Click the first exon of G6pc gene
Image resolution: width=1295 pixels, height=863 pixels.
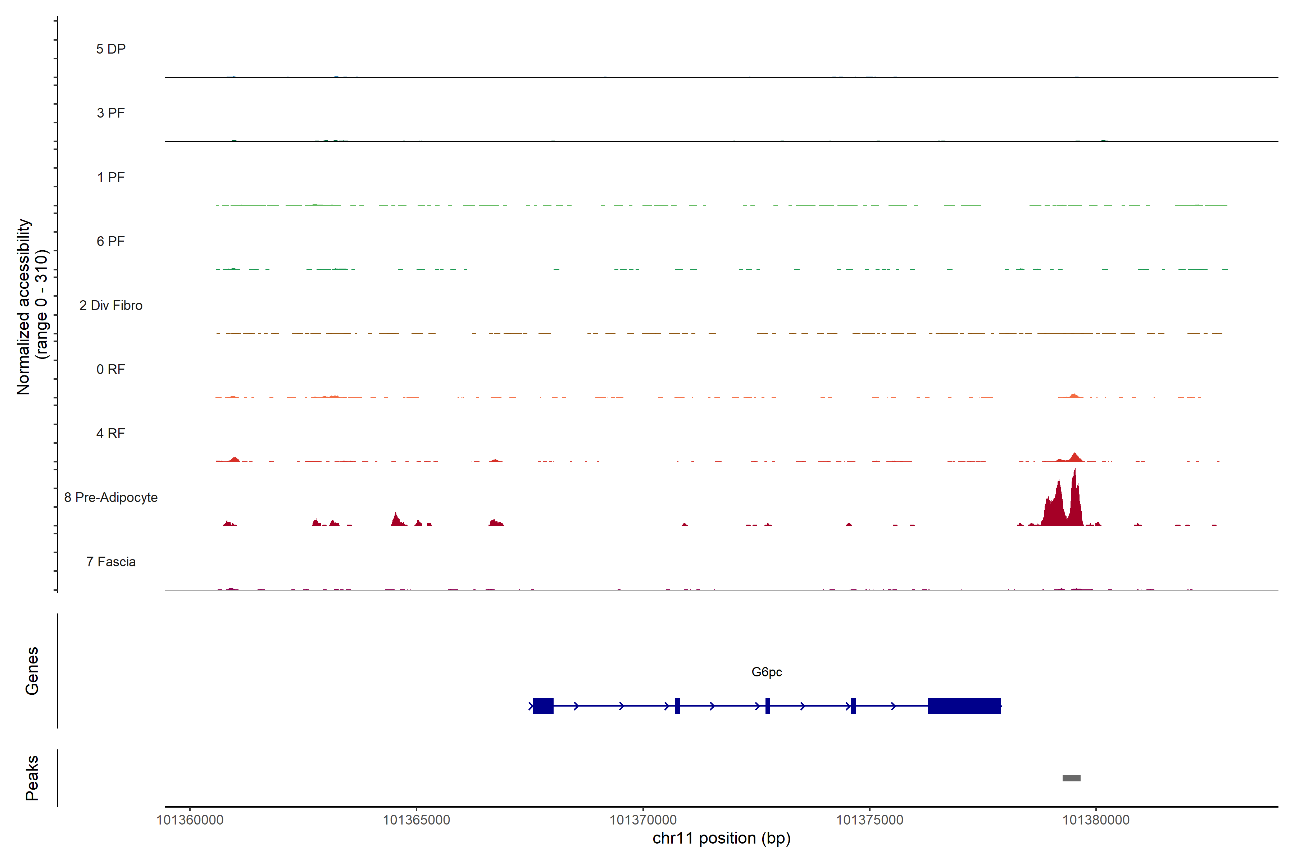coord(543,706)
